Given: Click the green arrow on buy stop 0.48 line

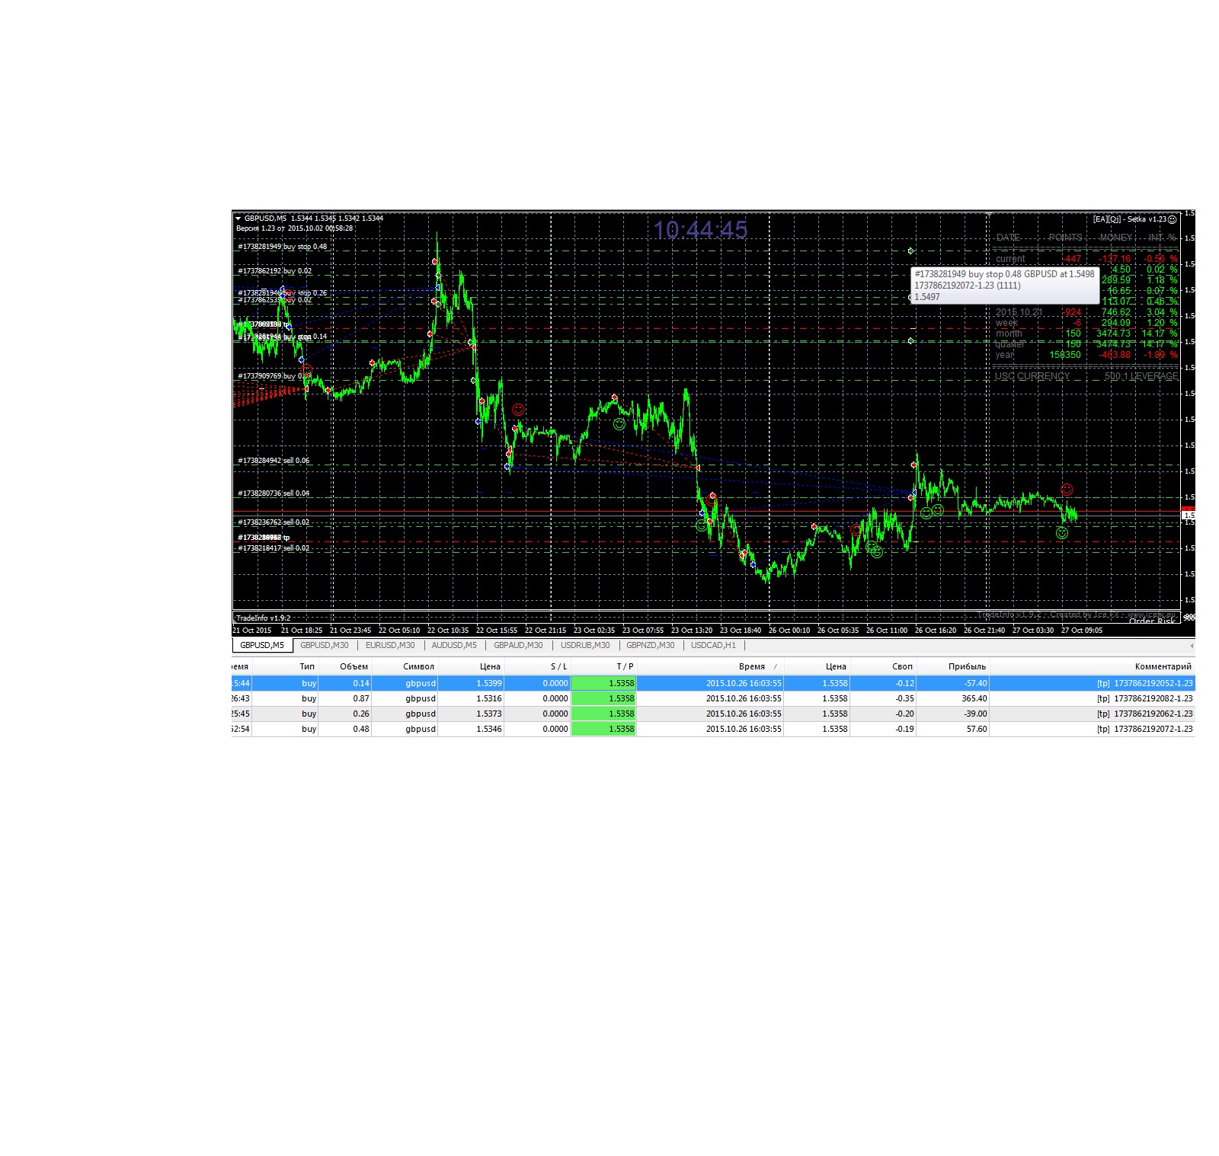Looking at the screenshot, I should 911,251.
